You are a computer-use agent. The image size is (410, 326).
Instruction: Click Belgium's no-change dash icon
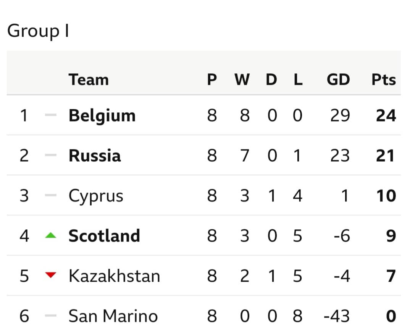click(51, 115)
